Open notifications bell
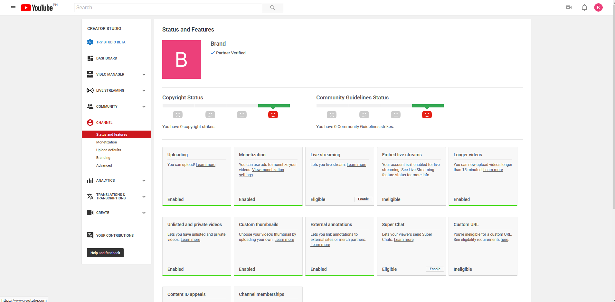The image size is (615, 302). (x=584, y=7)
